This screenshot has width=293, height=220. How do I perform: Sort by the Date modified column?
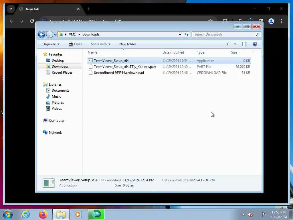[x=178, y=53]
